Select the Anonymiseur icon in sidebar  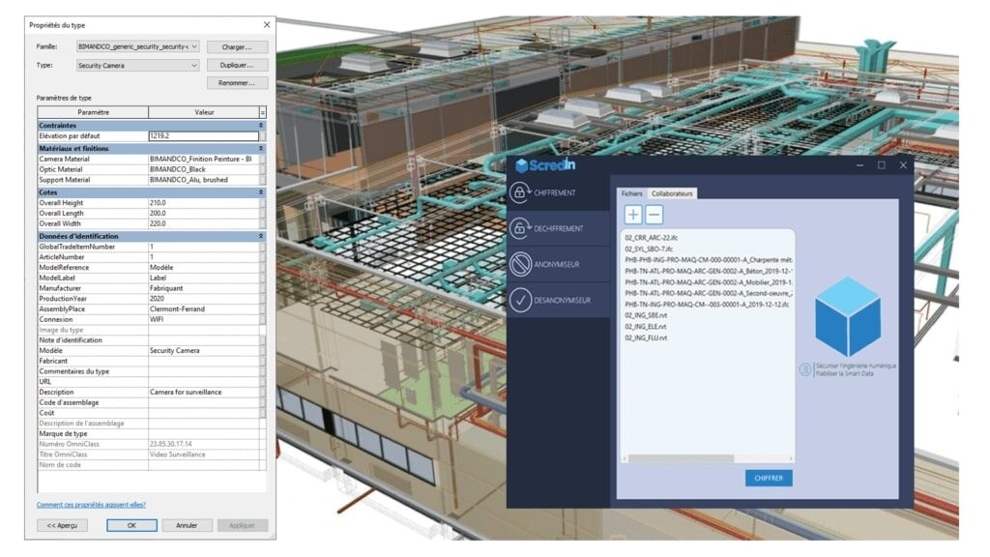click(x=521, y=263)
